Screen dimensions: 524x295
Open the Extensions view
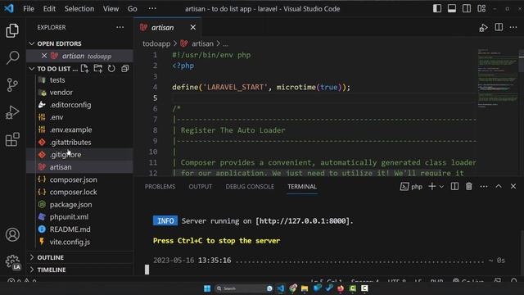tap(12, 140)
